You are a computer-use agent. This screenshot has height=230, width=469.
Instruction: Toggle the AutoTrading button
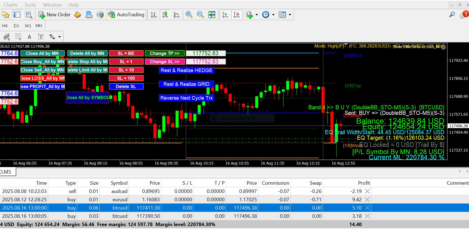click(x=126, y=15)
